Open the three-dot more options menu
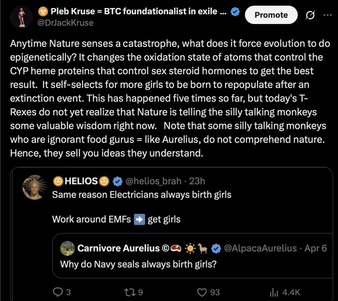 pyautogui.click(x=328, y=15)
